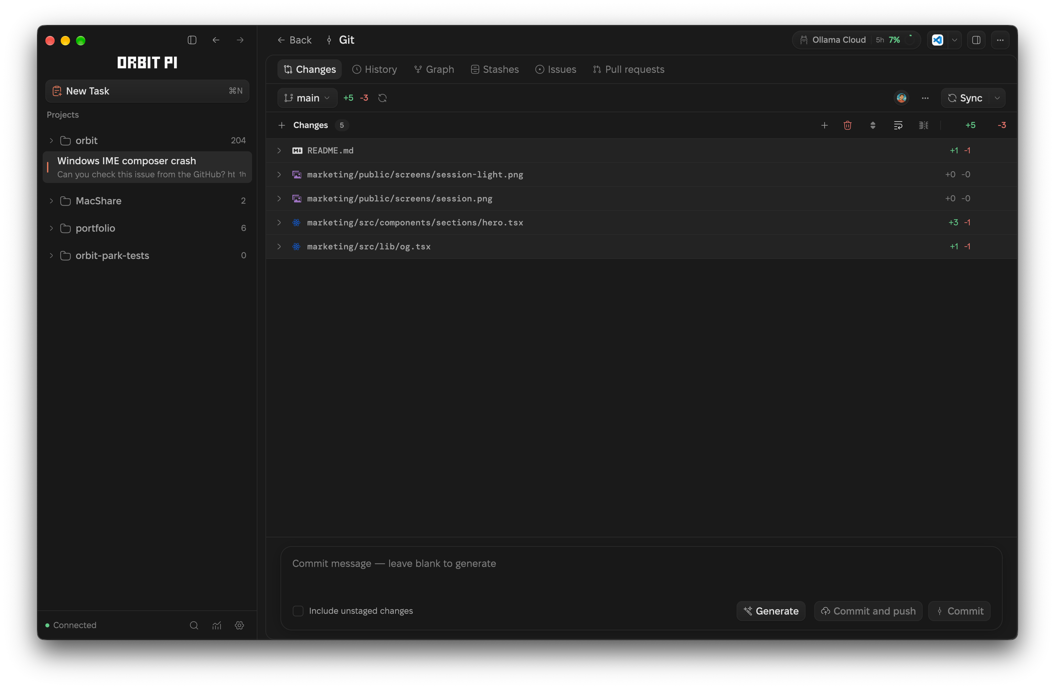The width and height of the screenshot is (1055, 689).
Task: Expand the og.tsx diff row
Action: tap(279, 246)
